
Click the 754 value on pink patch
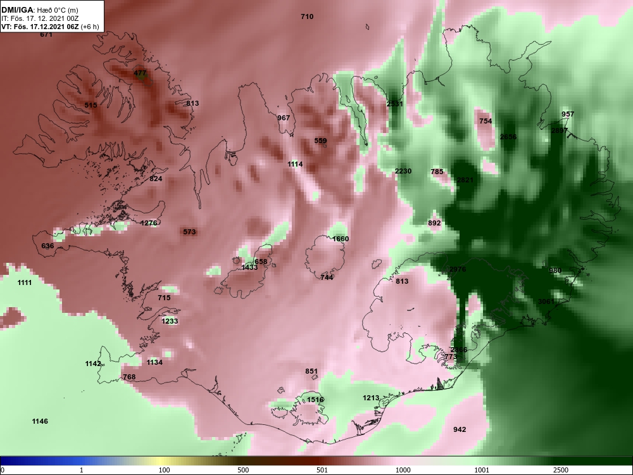tap(486, 121)
